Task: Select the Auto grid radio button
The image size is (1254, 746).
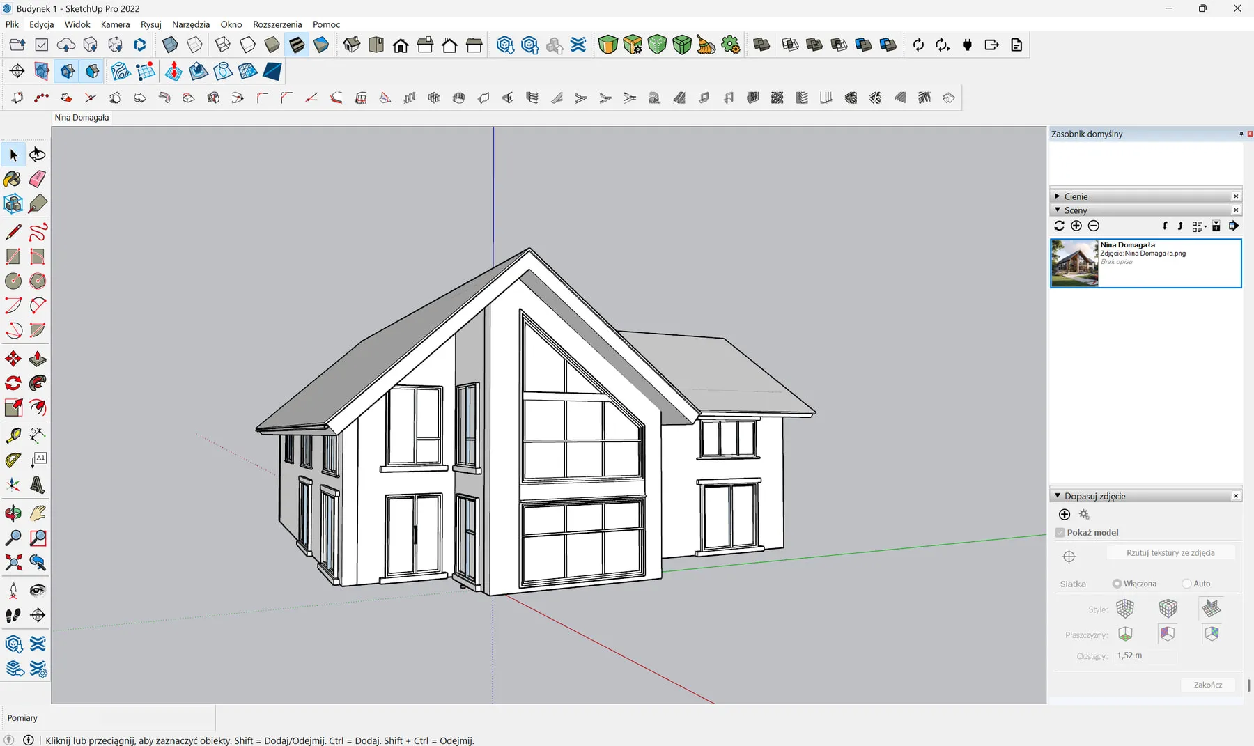Action: coord(1186,584)
